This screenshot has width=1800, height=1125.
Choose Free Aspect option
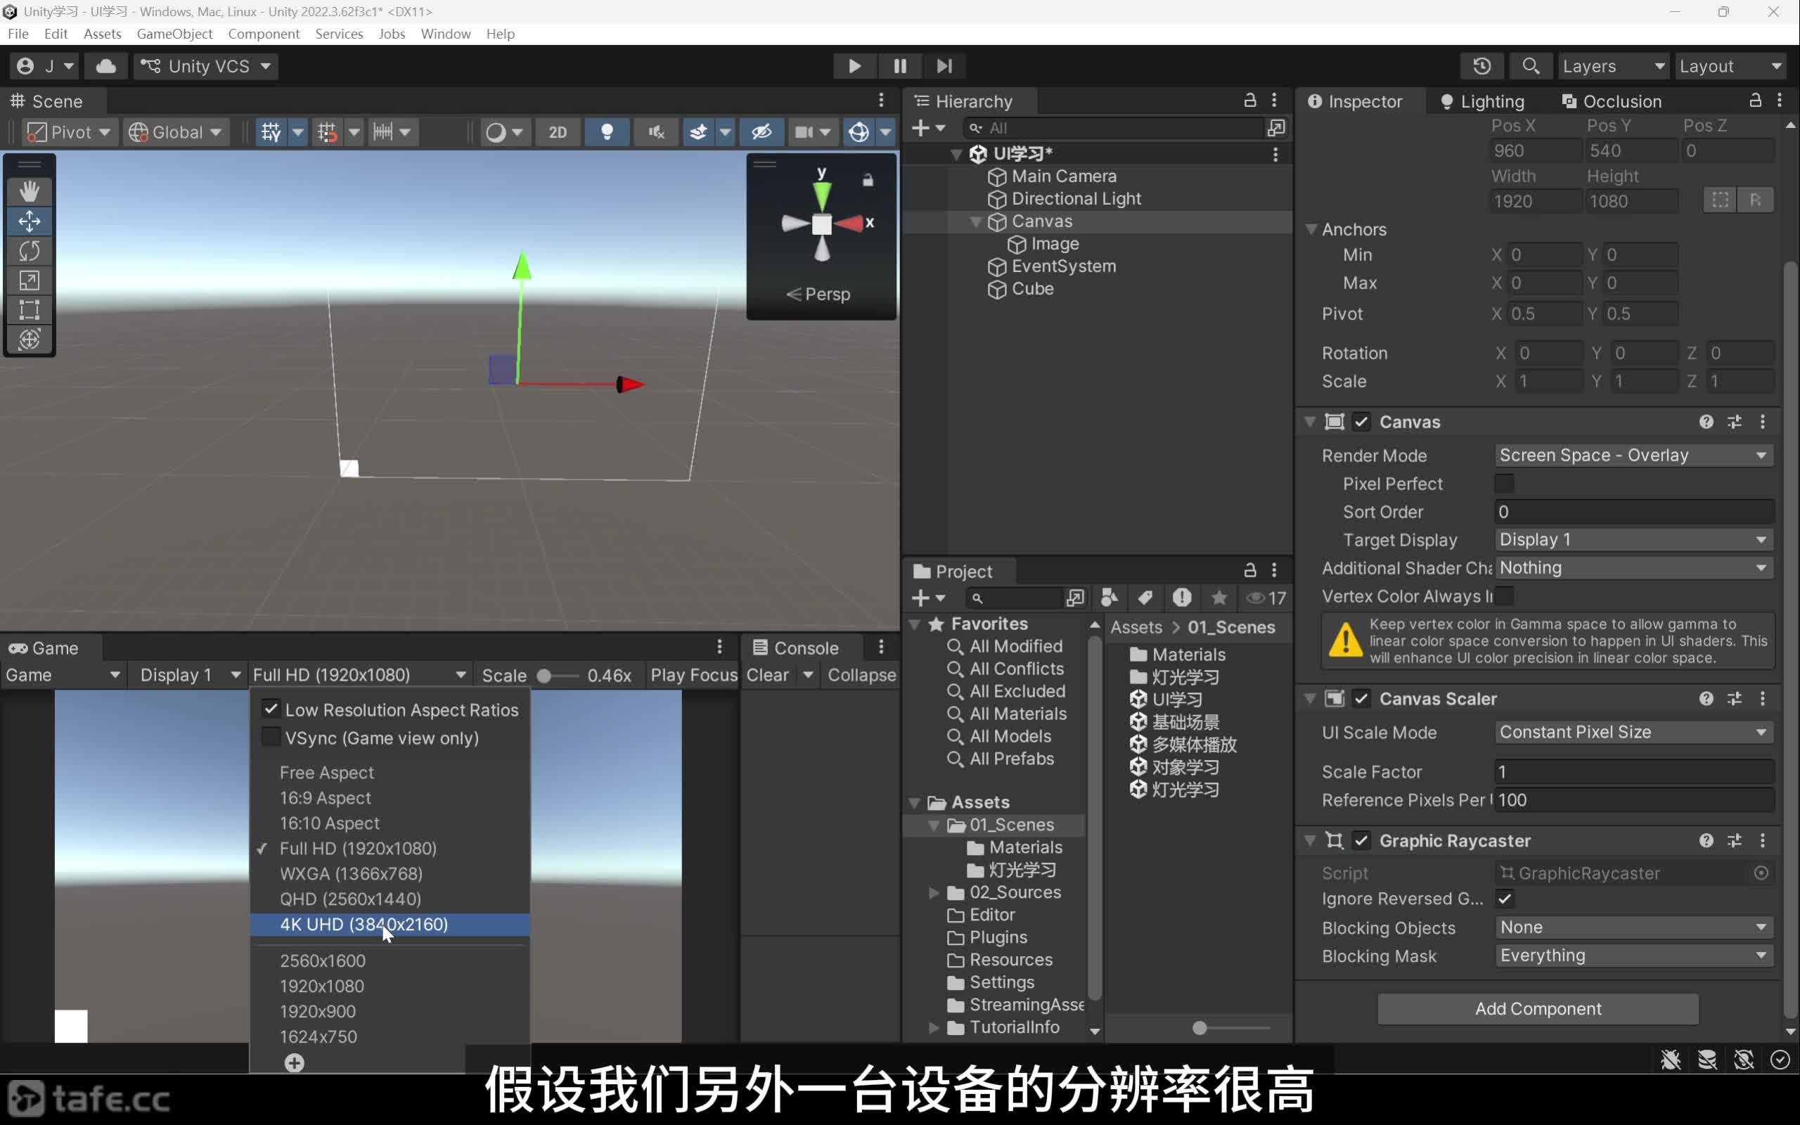[390, 772]
